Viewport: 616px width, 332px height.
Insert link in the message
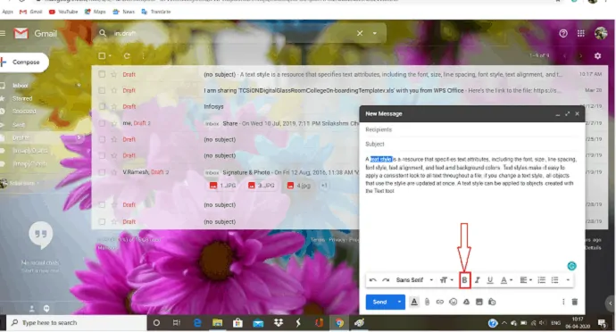pos(439,302)
